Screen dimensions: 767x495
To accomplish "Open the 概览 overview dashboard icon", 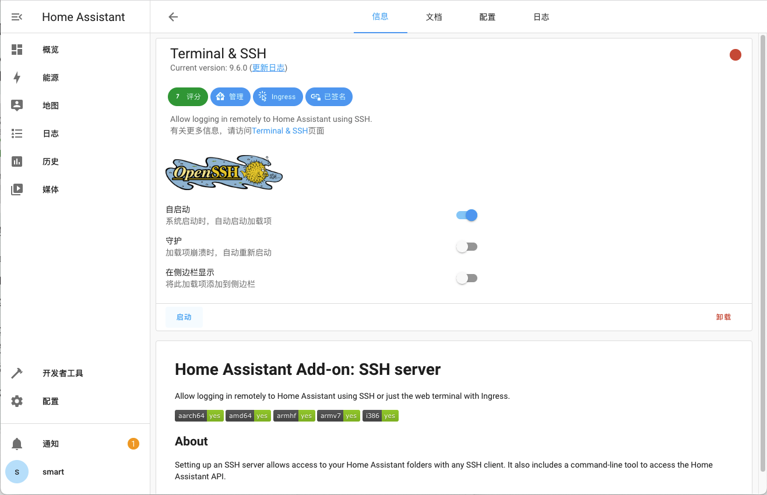I will (17, 50).
